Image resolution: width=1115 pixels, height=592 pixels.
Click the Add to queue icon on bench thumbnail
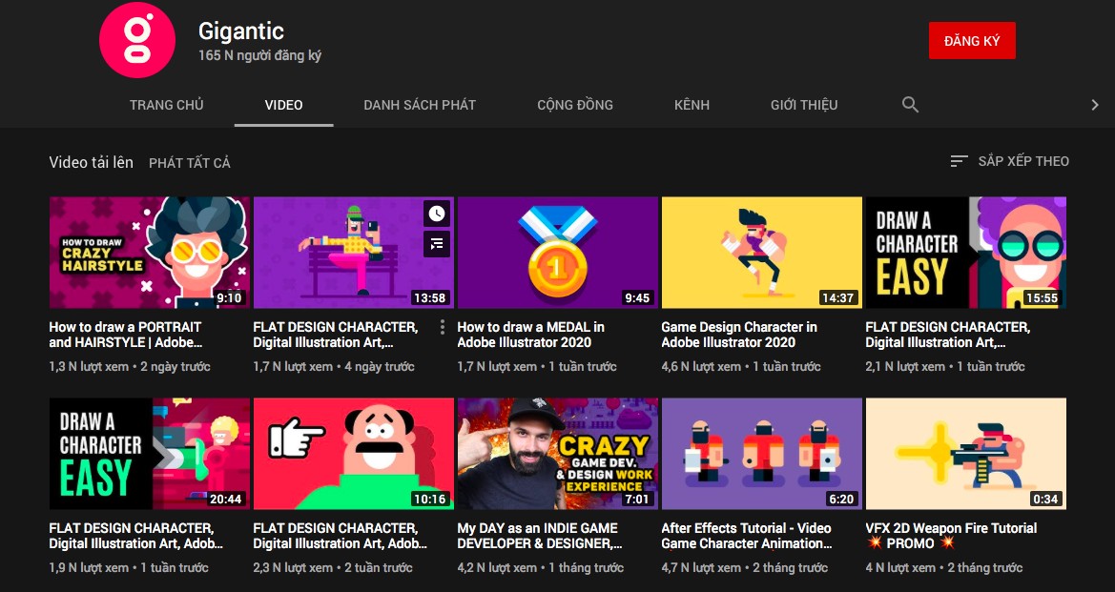click(x=437, y=244)
